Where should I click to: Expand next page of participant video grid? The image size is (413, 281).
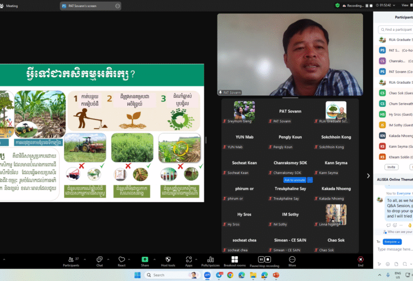pyautogui.click(x=368, y=176)
